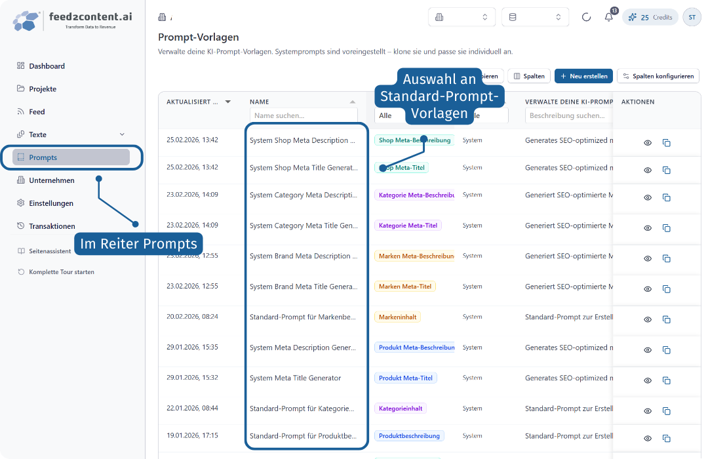Clone the System Shop Meta Description prompt
This screenshot has height=459, width=708.
(x=667, y=143)
